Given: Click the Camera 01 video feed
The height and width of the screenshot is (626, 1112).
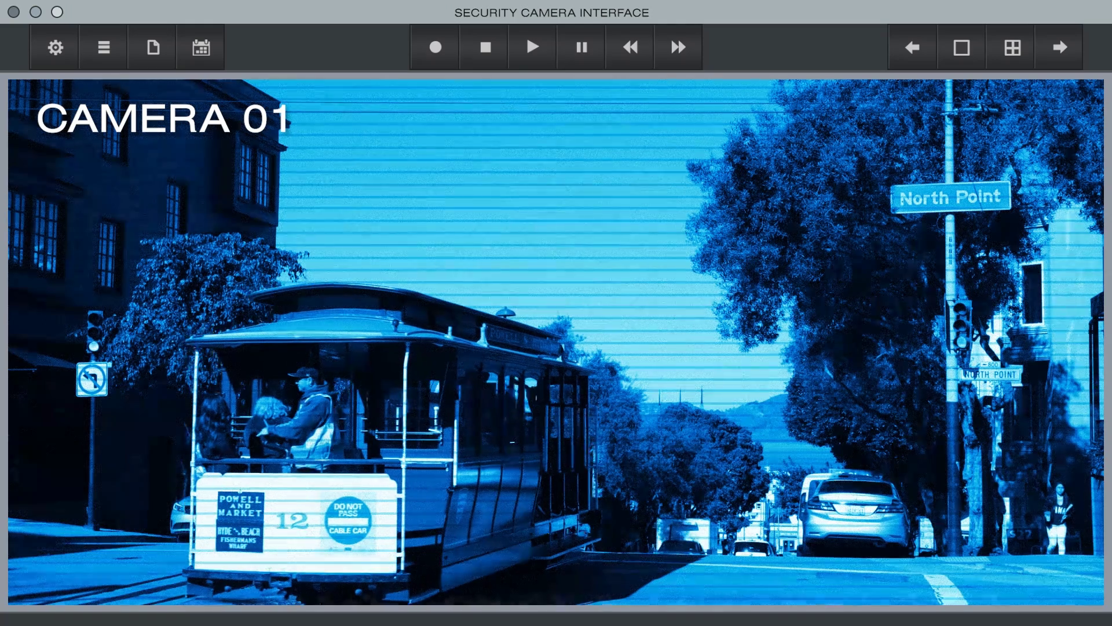Looking at the screenshot, I should click(x=556, y=342).
